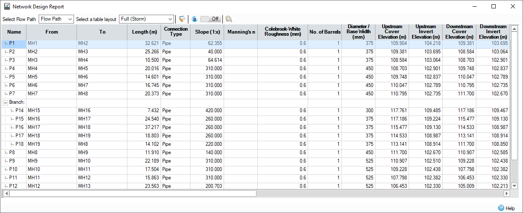Select pipe row P12
The width and height of the screenshot is (523, 213).
[255, 186]
